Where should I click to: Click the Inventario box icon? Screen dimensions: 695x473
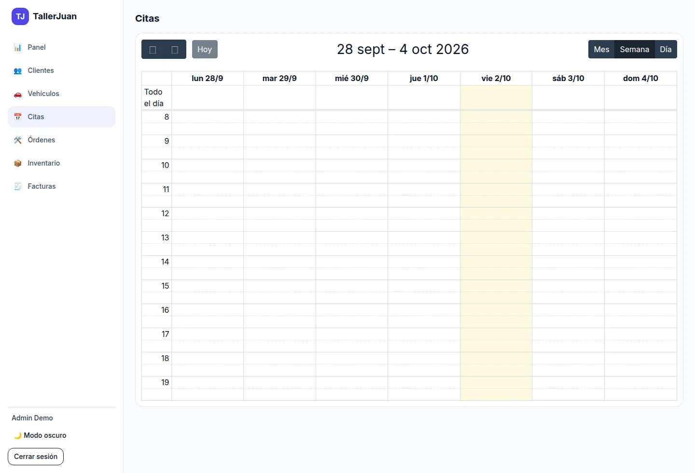(x=18, y=163)
